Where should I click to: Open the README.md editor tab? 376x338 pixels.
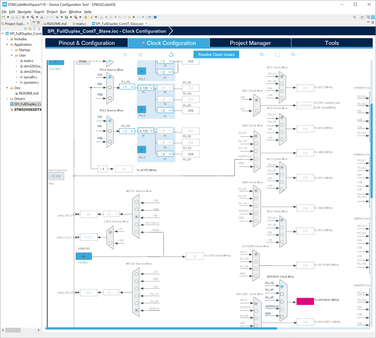[55, 23]
